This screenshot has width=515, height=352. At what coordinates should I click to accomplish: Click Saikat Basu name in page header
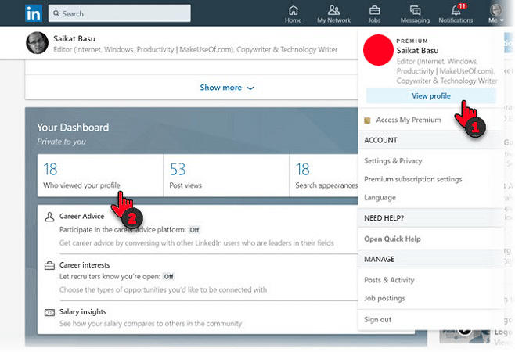point(74,38)
